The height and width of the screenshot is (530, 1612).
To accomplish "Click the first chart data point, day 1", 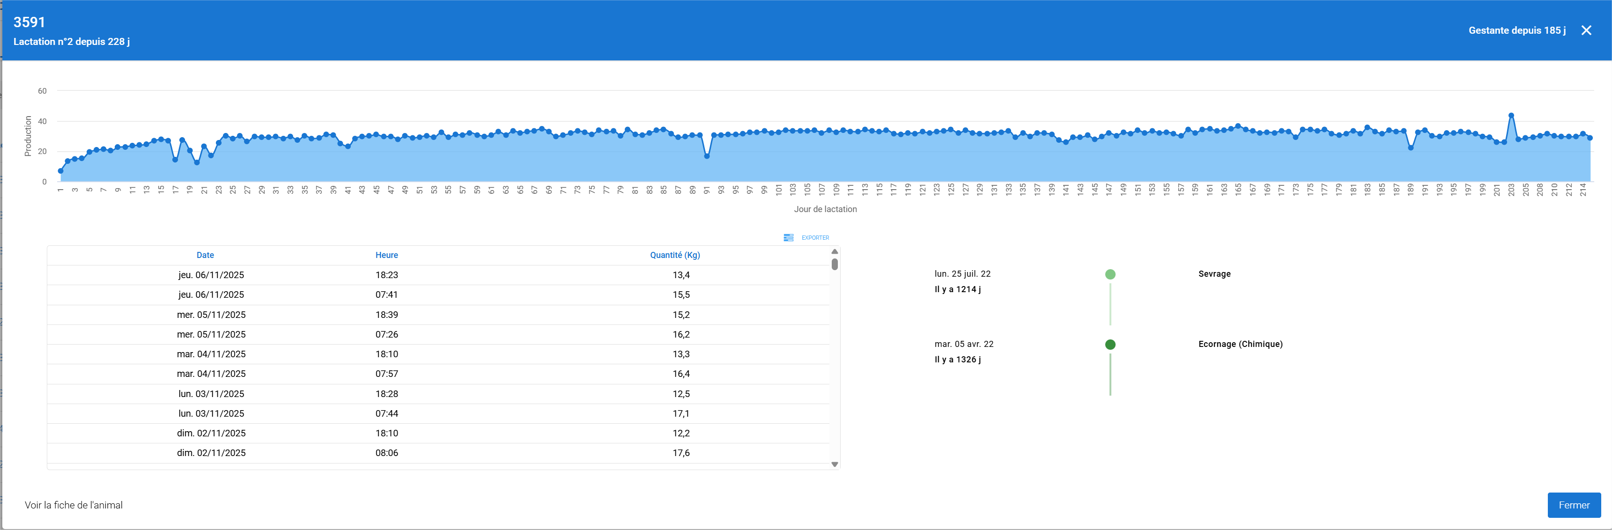I will pos(61,171).
